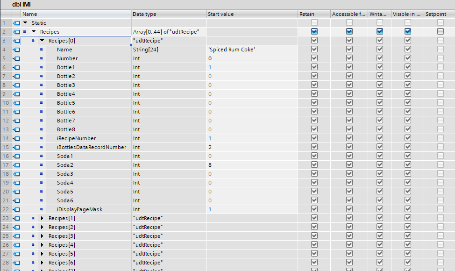Click the tag icon in Recipes[2] row
The image size is (455, 271).
(16, 227)
